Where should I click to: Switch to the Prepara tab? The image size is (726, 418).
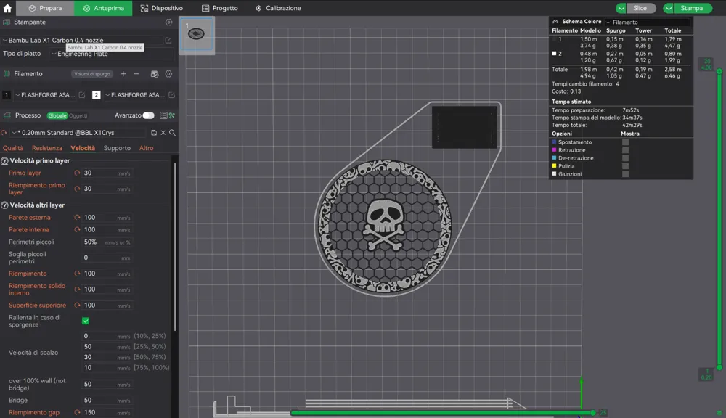point(45,8)
